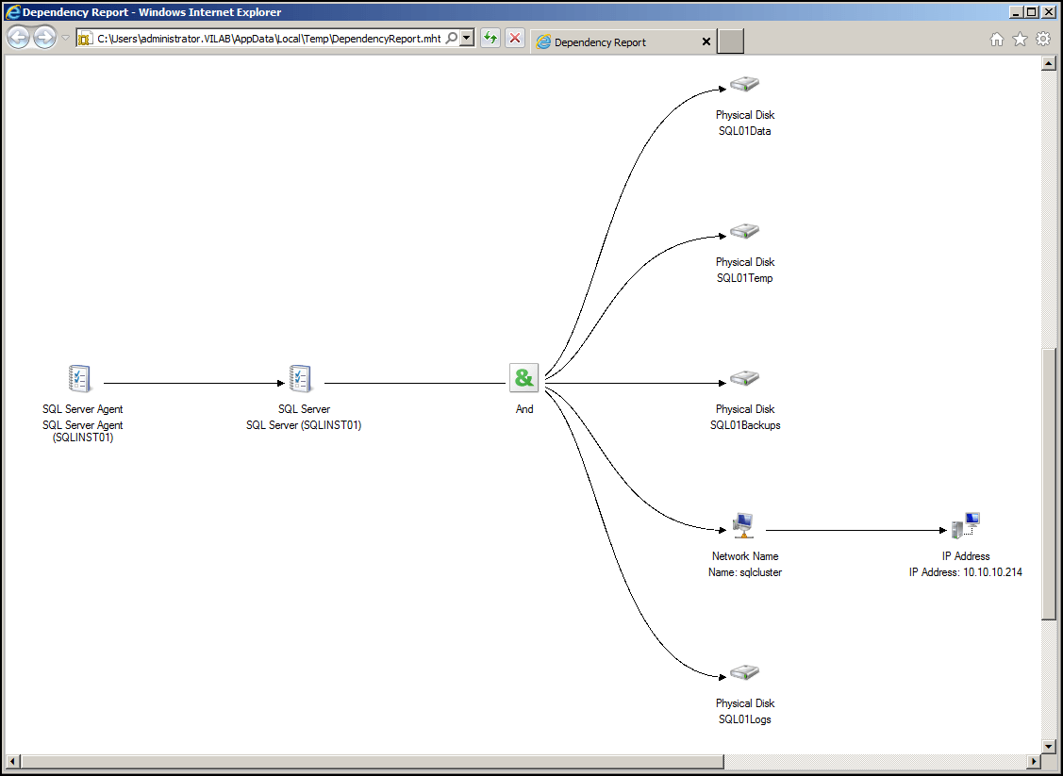The image size is (1063, 776).
Task: Click the vertical scrollbar up arrow
Action: pos(1049,63)
